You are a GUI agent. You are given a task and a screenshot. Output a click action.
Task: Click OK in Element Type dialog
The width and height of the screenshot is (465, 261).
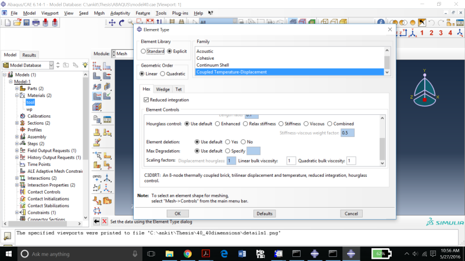point(177,213)
